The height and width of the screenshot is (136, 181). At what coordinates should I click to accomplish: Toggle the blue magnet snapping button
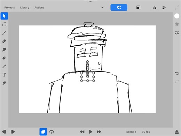(119, 8)
